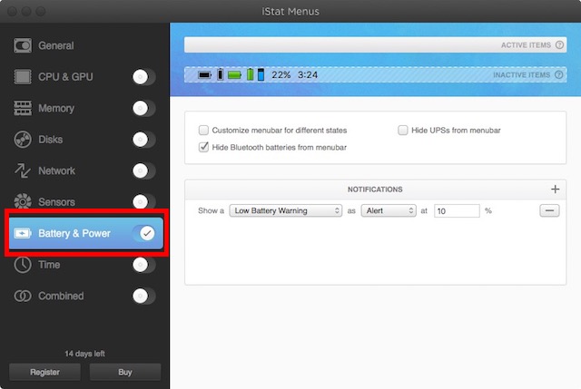The image size is (581, 389).
Task: Click the Register button
Action: click(44, 372)
